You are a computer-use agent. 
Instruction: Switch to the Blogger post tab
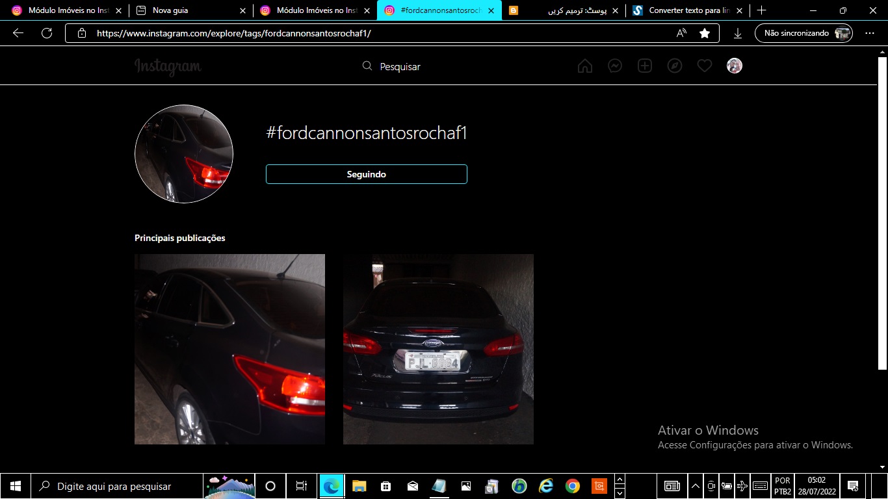tap(564, 10)
